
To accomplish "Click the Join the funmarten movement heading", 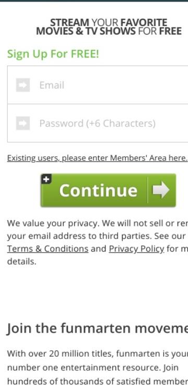I will [x=97, y=328].
